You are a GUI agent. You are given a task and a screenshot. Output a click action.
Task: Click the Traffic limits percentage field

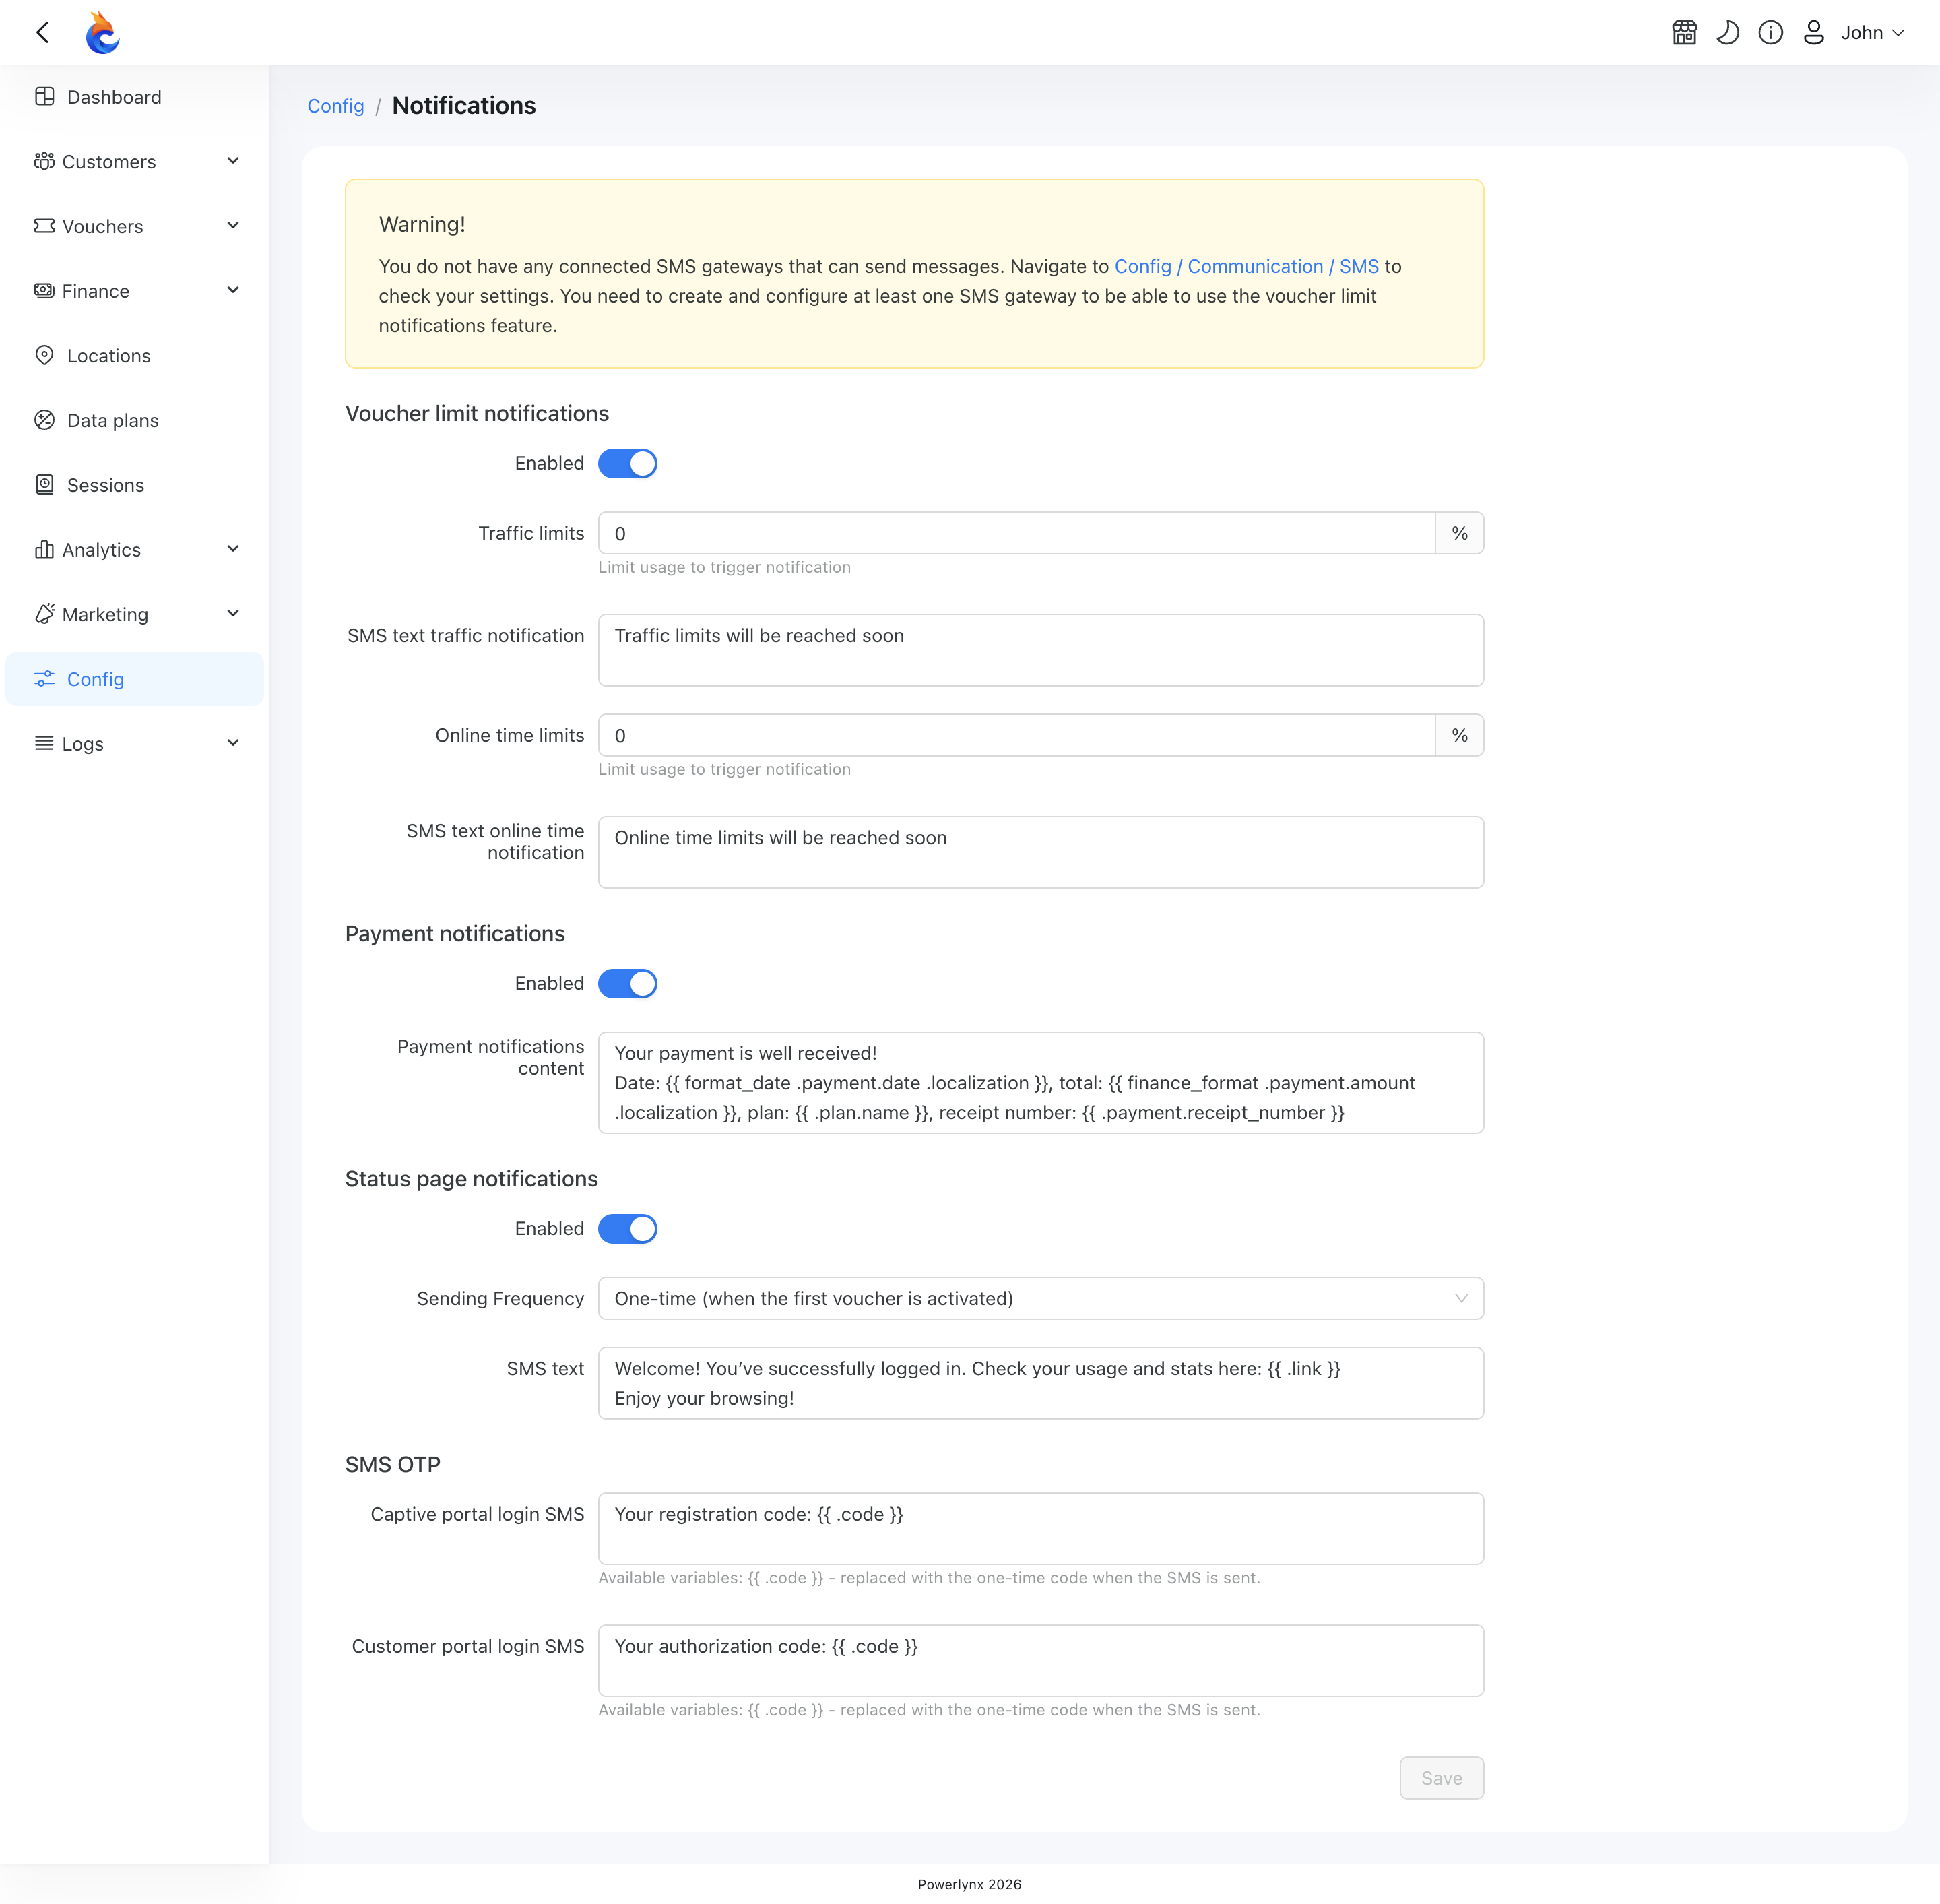[x=1016, y=534]
